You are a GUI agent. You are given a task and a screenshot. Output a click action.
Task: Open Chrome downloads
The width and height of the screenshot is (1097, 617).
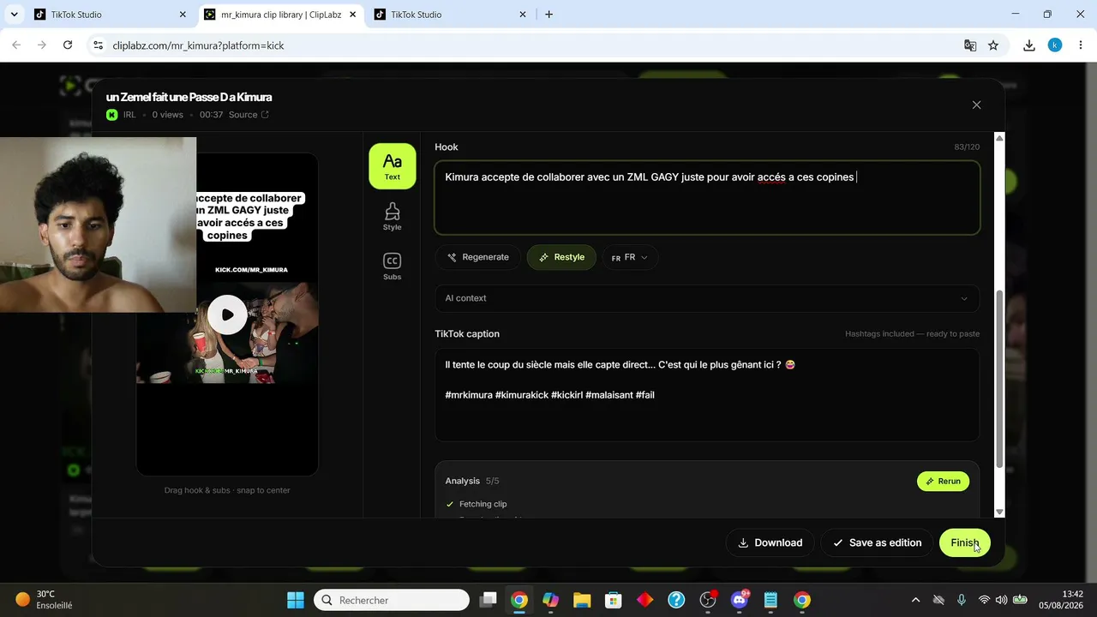1029,45
